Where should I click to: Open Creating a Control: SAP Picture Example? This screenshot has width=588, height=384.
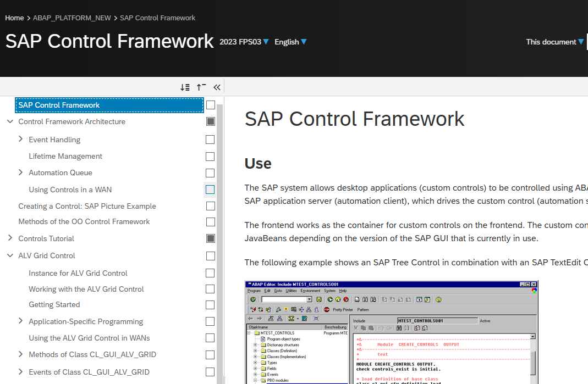point(87,206)
